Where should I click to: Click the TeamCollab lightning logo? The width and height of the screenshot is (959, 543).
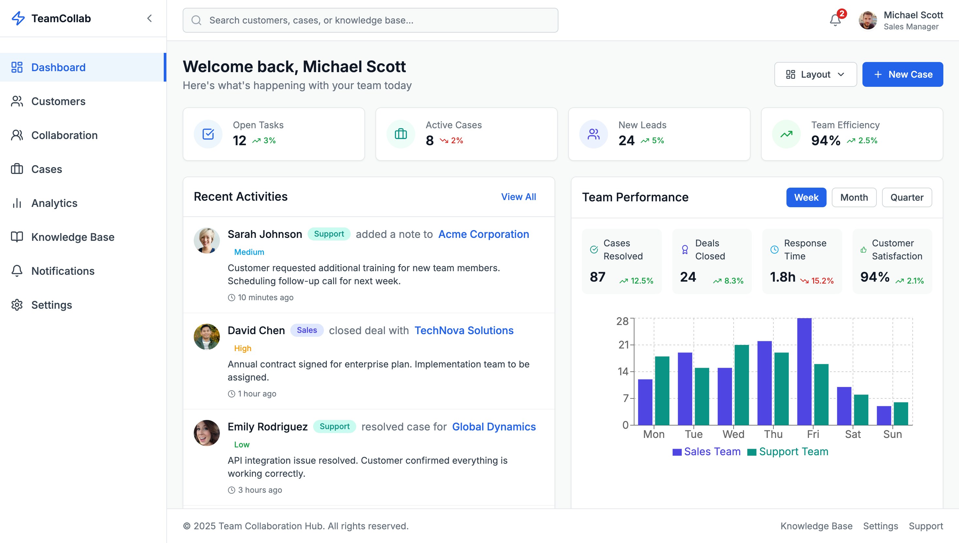[18, 18]
